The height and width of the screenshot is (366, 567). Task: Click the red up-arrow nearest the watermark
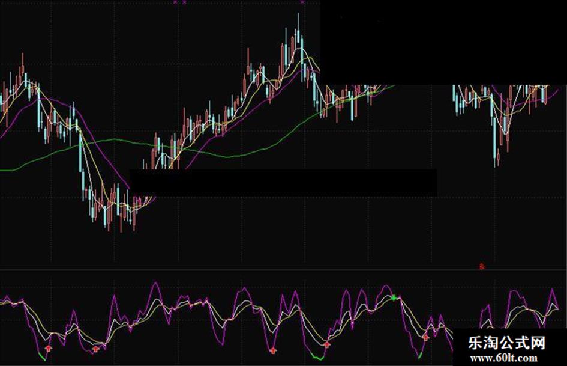[x=426, y=338]
